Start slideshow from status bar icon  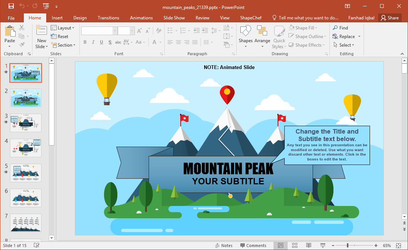[x=323, y=245]
